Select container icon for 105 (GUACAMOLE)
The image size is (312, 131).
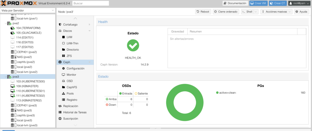point(13,33)
